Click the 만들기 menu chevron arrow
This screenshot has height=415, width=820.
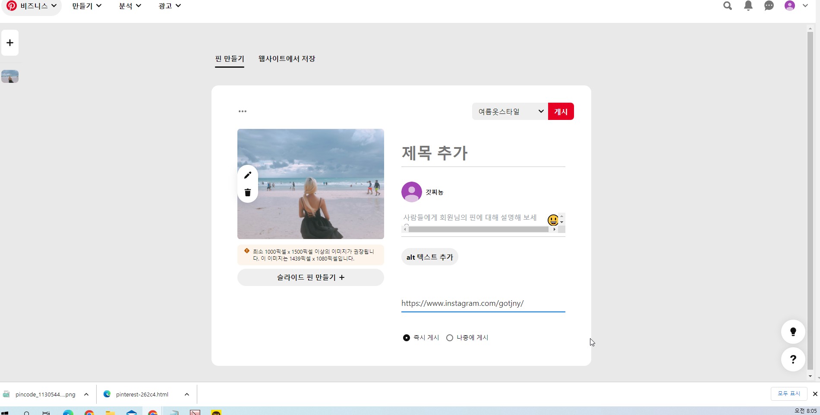tap(99, 6)
